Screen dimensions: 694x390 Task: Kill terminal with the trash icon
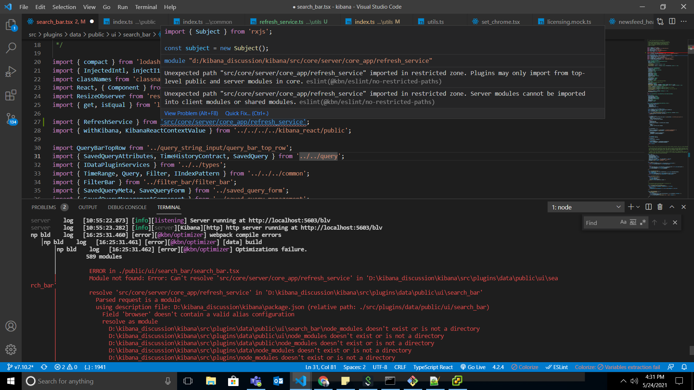[660, 207]
